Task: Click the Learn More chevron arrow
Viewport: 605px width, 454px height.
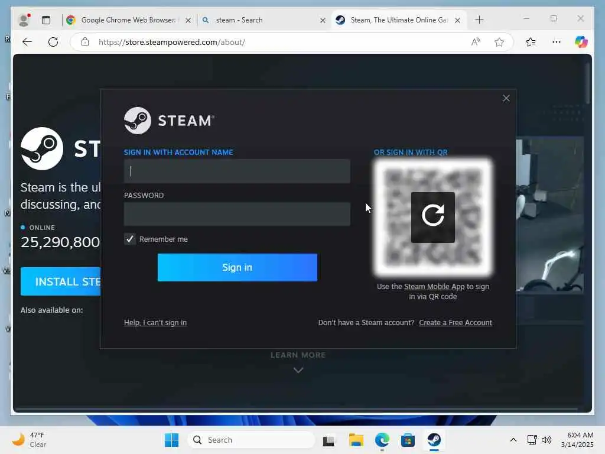Action: tap(298, 370)
